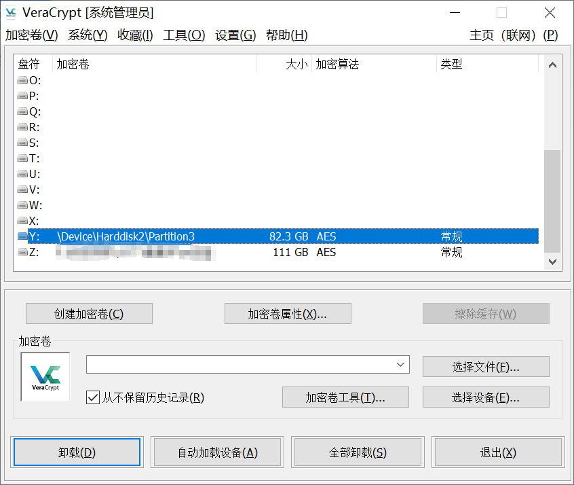
Task: Select the W: drive icon
Action: point(22,205)
